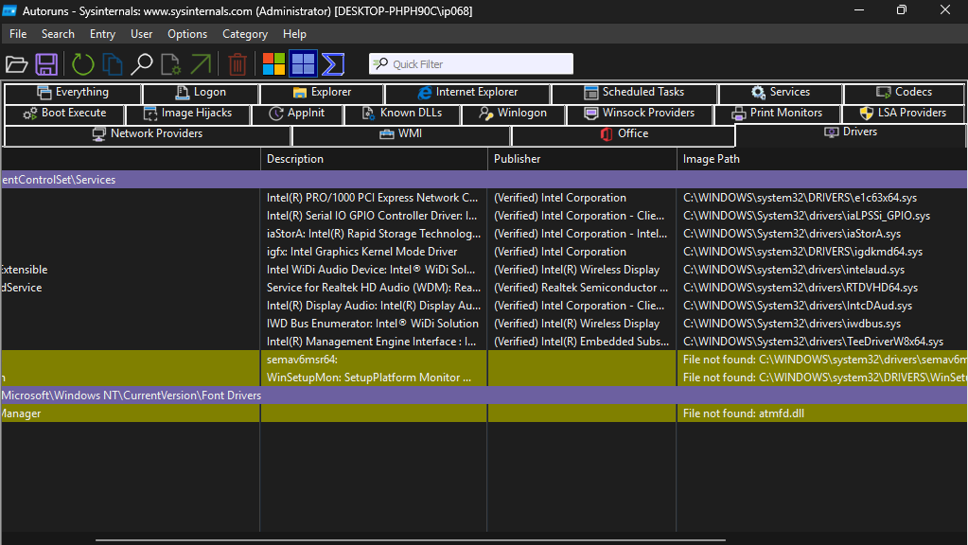Click the Realtek Semiconductor publisher cell

[x=581, y=288]
